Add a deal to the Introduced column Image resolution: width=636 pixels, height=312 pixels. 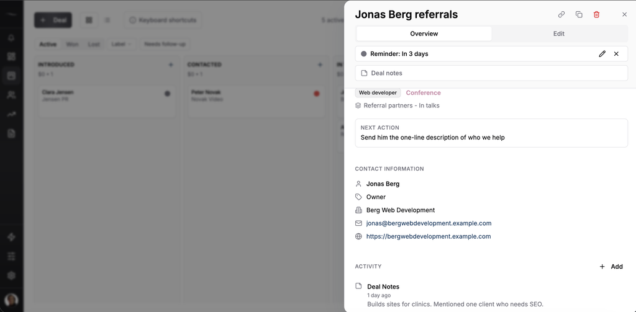pyautogui.click(x=171, y=65)
